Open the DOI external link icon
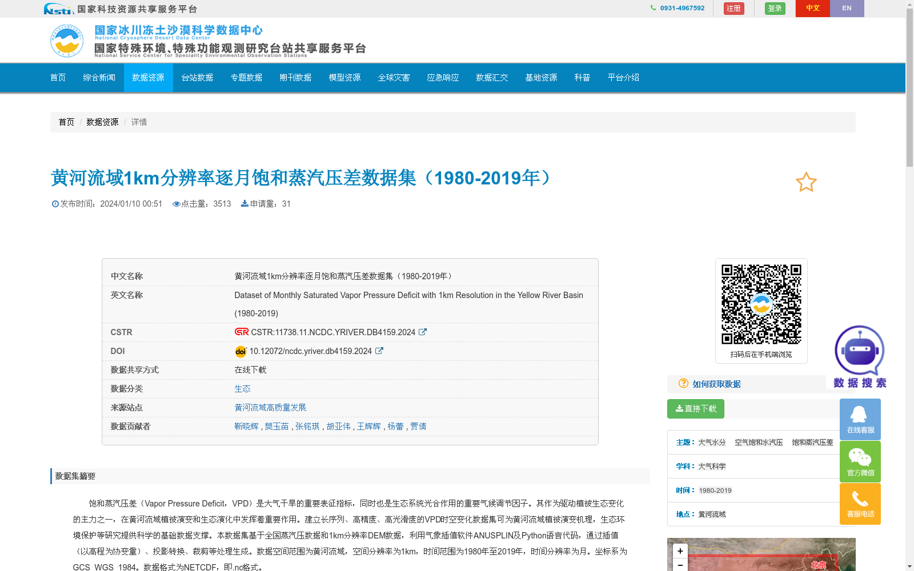The image size is (914, 571). tap(379, 351)
